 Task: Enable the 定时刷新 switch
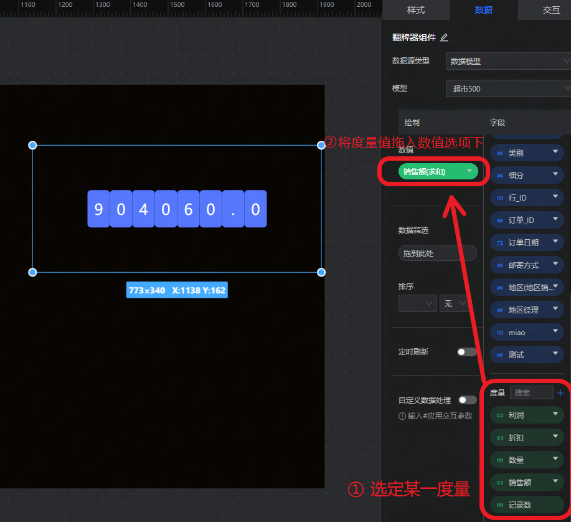click(466, 352)
